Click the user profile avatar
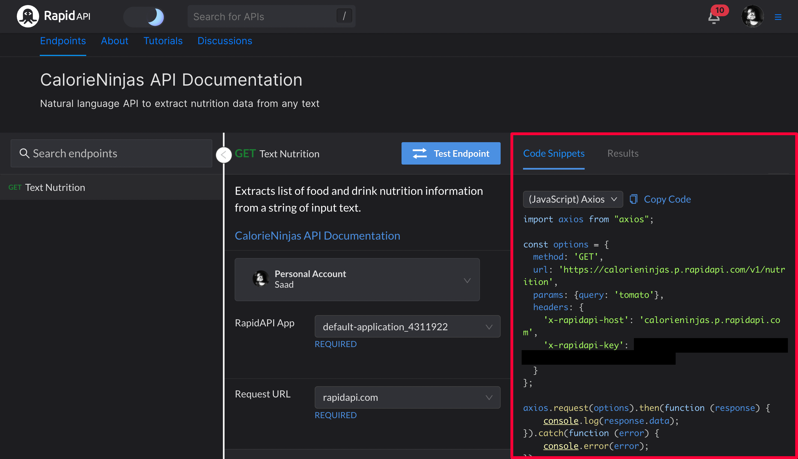 752,17
